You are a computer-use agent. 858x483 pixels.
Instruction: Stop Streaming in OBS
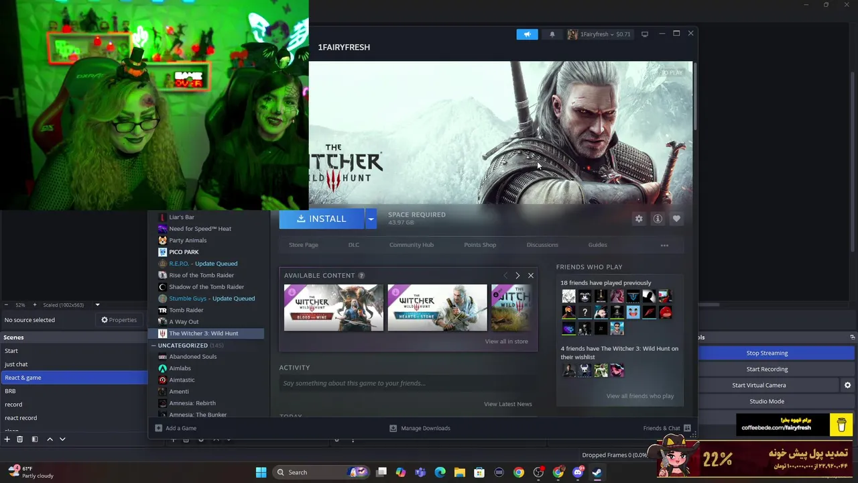(x=767, y=353)
